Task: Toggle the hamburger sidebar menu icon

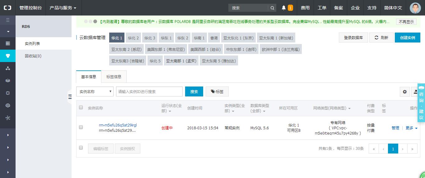Action: [x=8, y=20]
